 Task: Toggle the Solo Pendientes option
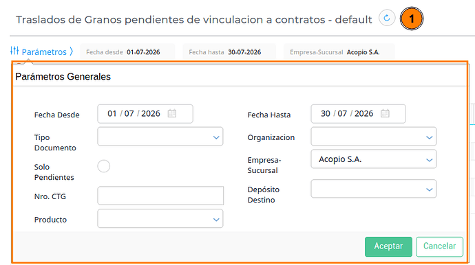tap(103, 166)
